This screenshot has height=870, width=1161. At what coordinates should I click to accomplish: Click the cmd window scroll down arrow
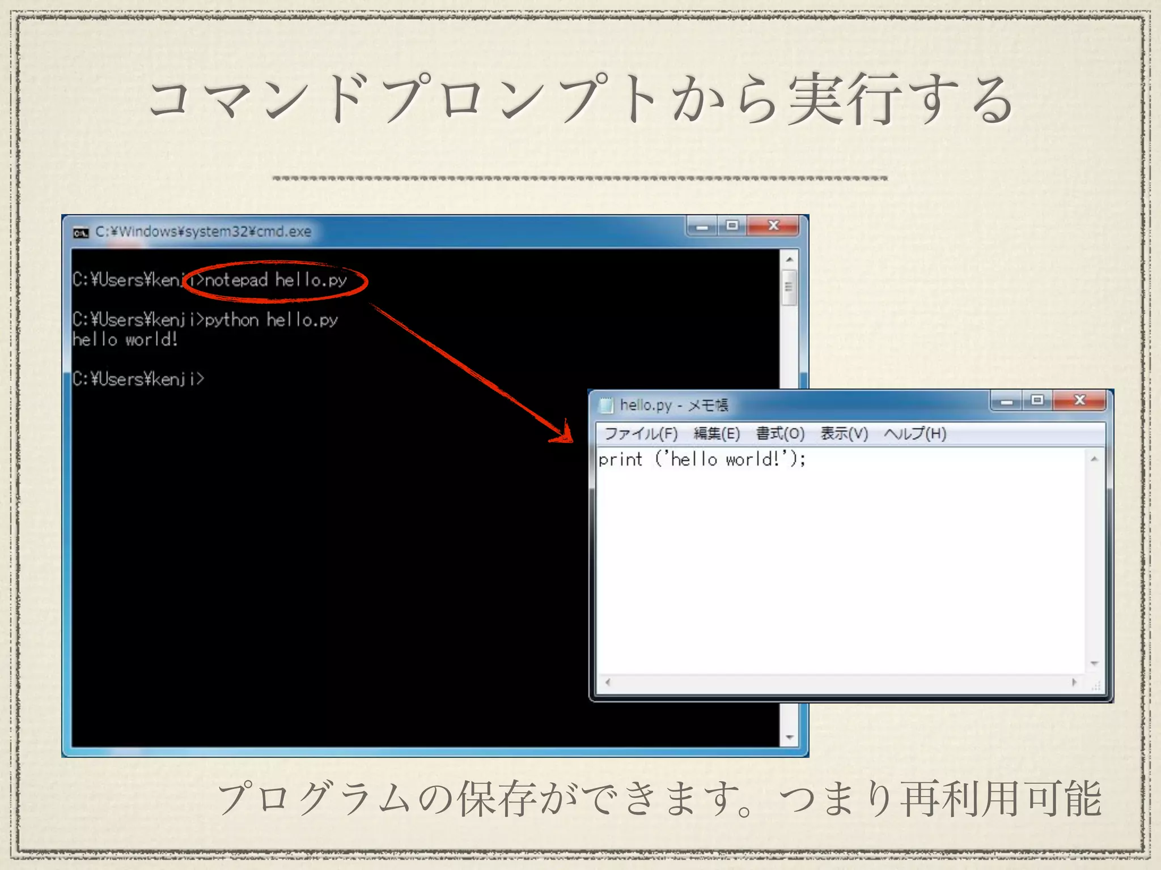coord(789,737)
